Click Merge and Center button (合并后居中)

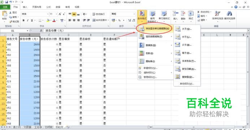point(100,20)
